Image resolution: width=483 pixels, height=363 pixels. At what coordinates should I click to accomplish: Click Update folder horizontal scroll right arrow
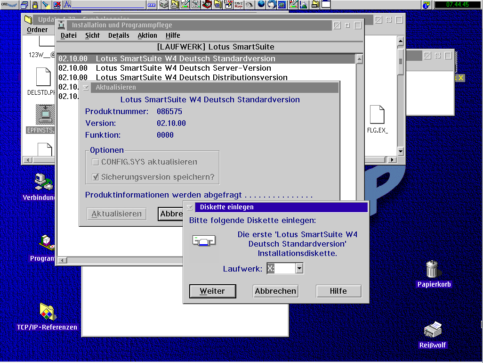point(392,160)
